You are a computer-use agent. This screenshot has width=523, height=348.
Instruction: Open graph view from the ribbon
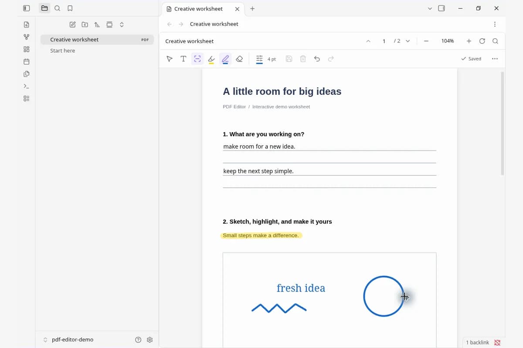[27, 37]
